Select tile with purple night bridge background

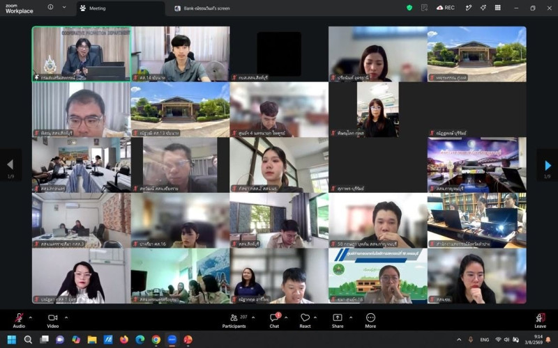coord(477,165)
